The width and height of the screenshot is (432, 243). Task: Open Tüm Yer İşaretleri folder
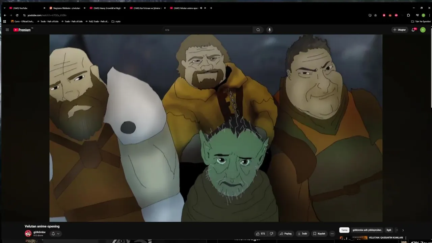coord(421,21)
